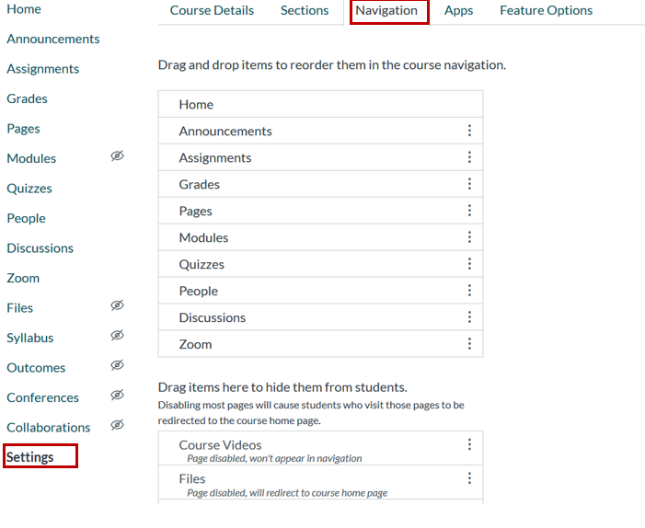This screenshot has height=528, width=645.
Task: Open options menu for Quizzes row
Action: pos(469,264)
